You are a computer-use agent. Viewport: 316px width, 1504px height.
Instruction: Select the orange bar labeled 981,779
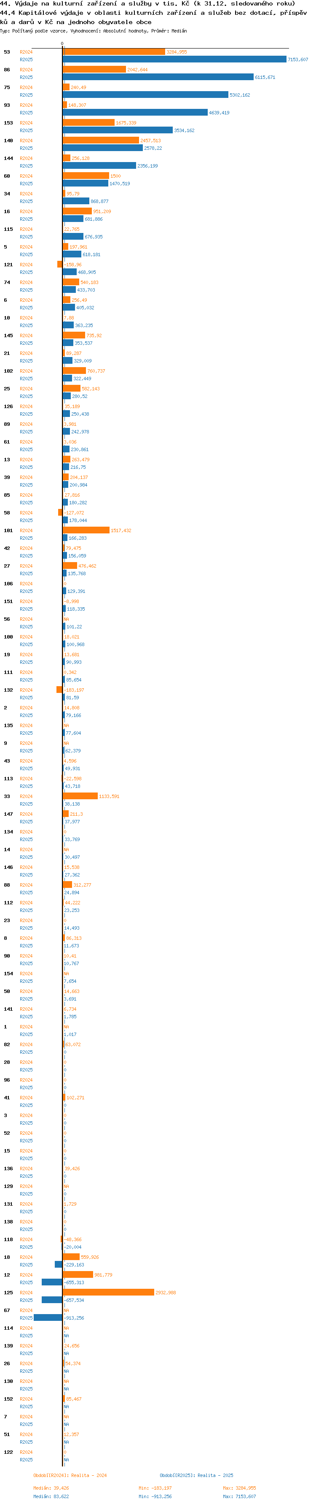point(78,1274)
